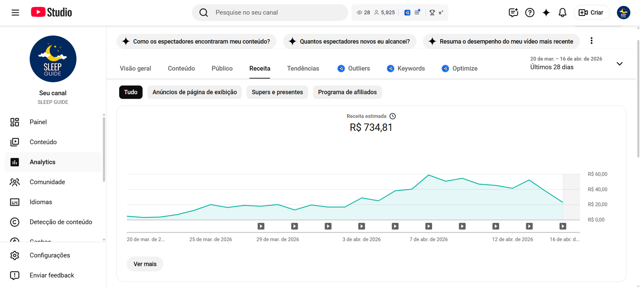Select Analytics in the sidebar
The image size is (640, 287).
[x=53, y=162]
